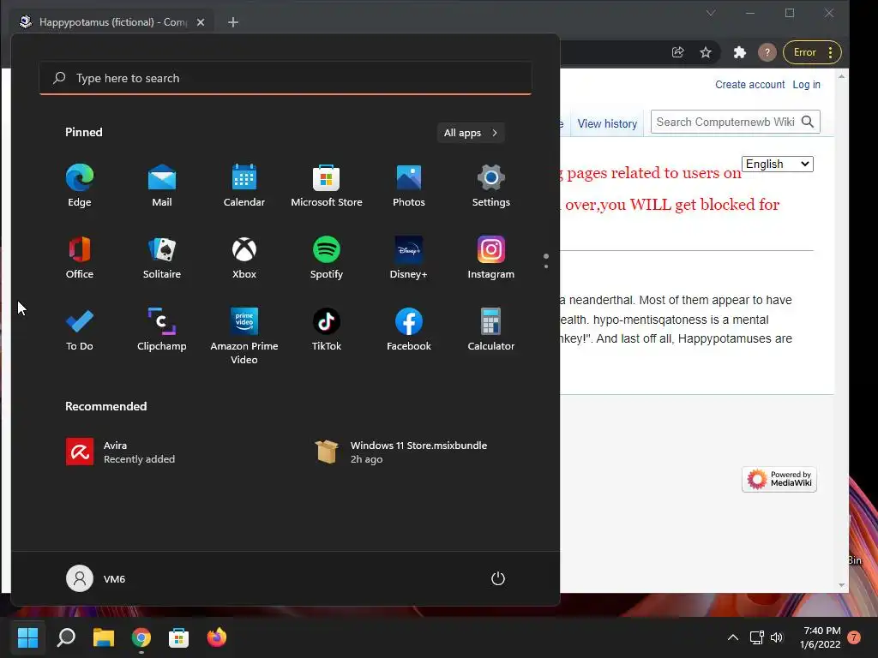This screenshot has width=878, height=658.
Task: Open network status tray icon
Action: coord(756,637)
